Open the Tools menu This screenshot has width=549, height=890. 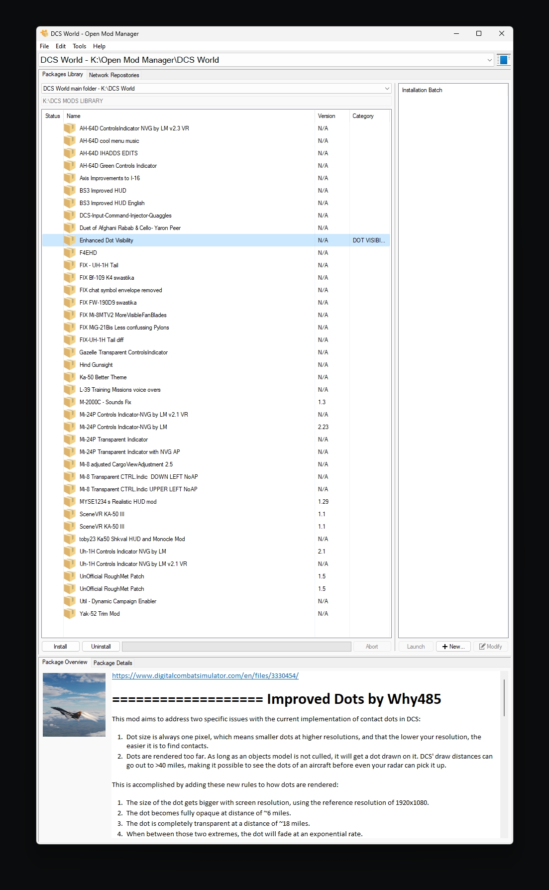coord(79,46)
